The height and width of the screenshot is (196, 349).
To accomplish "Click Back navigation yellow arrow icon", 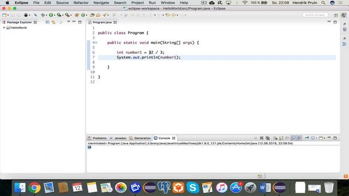I will tap(173, 15).
